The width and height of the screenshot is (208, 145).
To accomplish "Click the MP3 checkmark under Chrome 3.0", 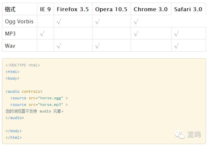I will pyautogui.click(x=136, y=34).
